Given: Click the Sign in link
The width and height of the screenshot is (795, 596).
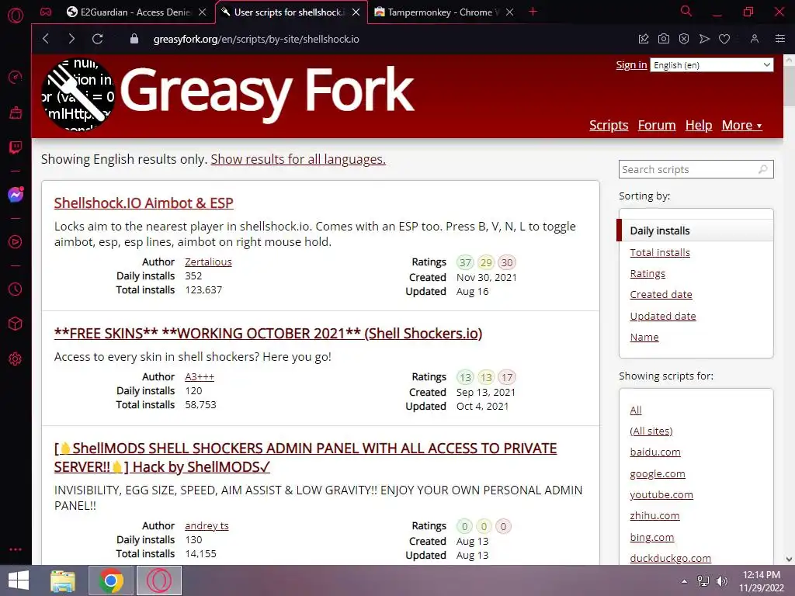Looking at the screenshot, I should point(631,65).
